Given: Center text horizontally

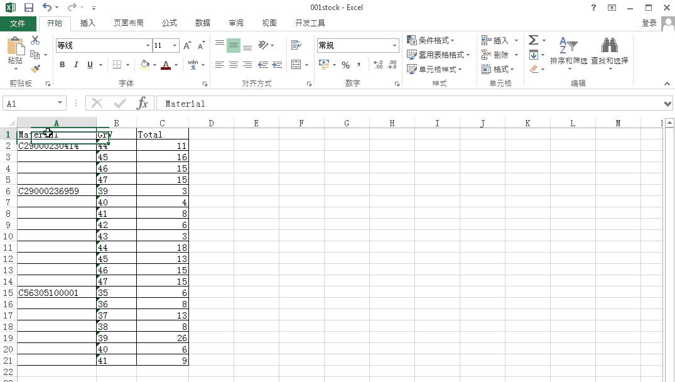Looking at the screenshot, I should point(234,65).
